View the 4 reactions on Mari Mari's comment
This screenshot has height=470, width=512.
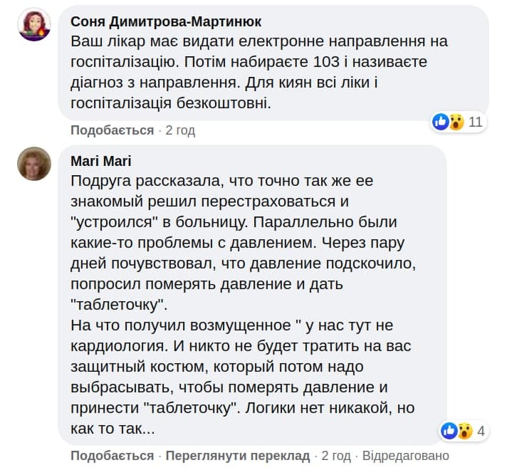click(481, 431)
